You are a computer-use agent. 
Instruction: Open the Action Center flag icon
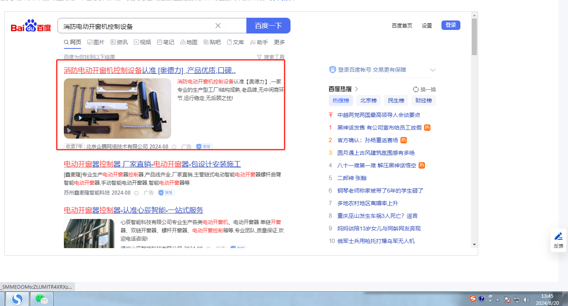pyautogui.click(x=508, y=300)
